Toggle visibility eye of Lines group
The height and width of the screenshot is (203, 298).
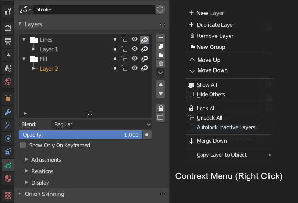click(135, 39)
